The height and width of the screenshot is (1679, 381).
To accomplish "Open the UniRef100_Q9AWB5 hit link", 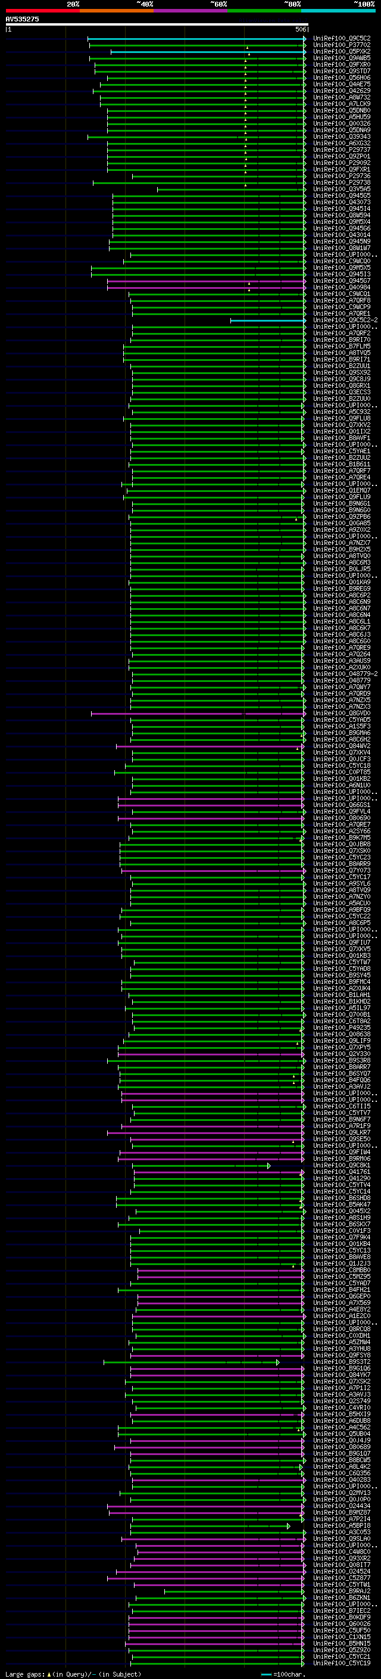I will pyautogui.click(x=342, y=58).
